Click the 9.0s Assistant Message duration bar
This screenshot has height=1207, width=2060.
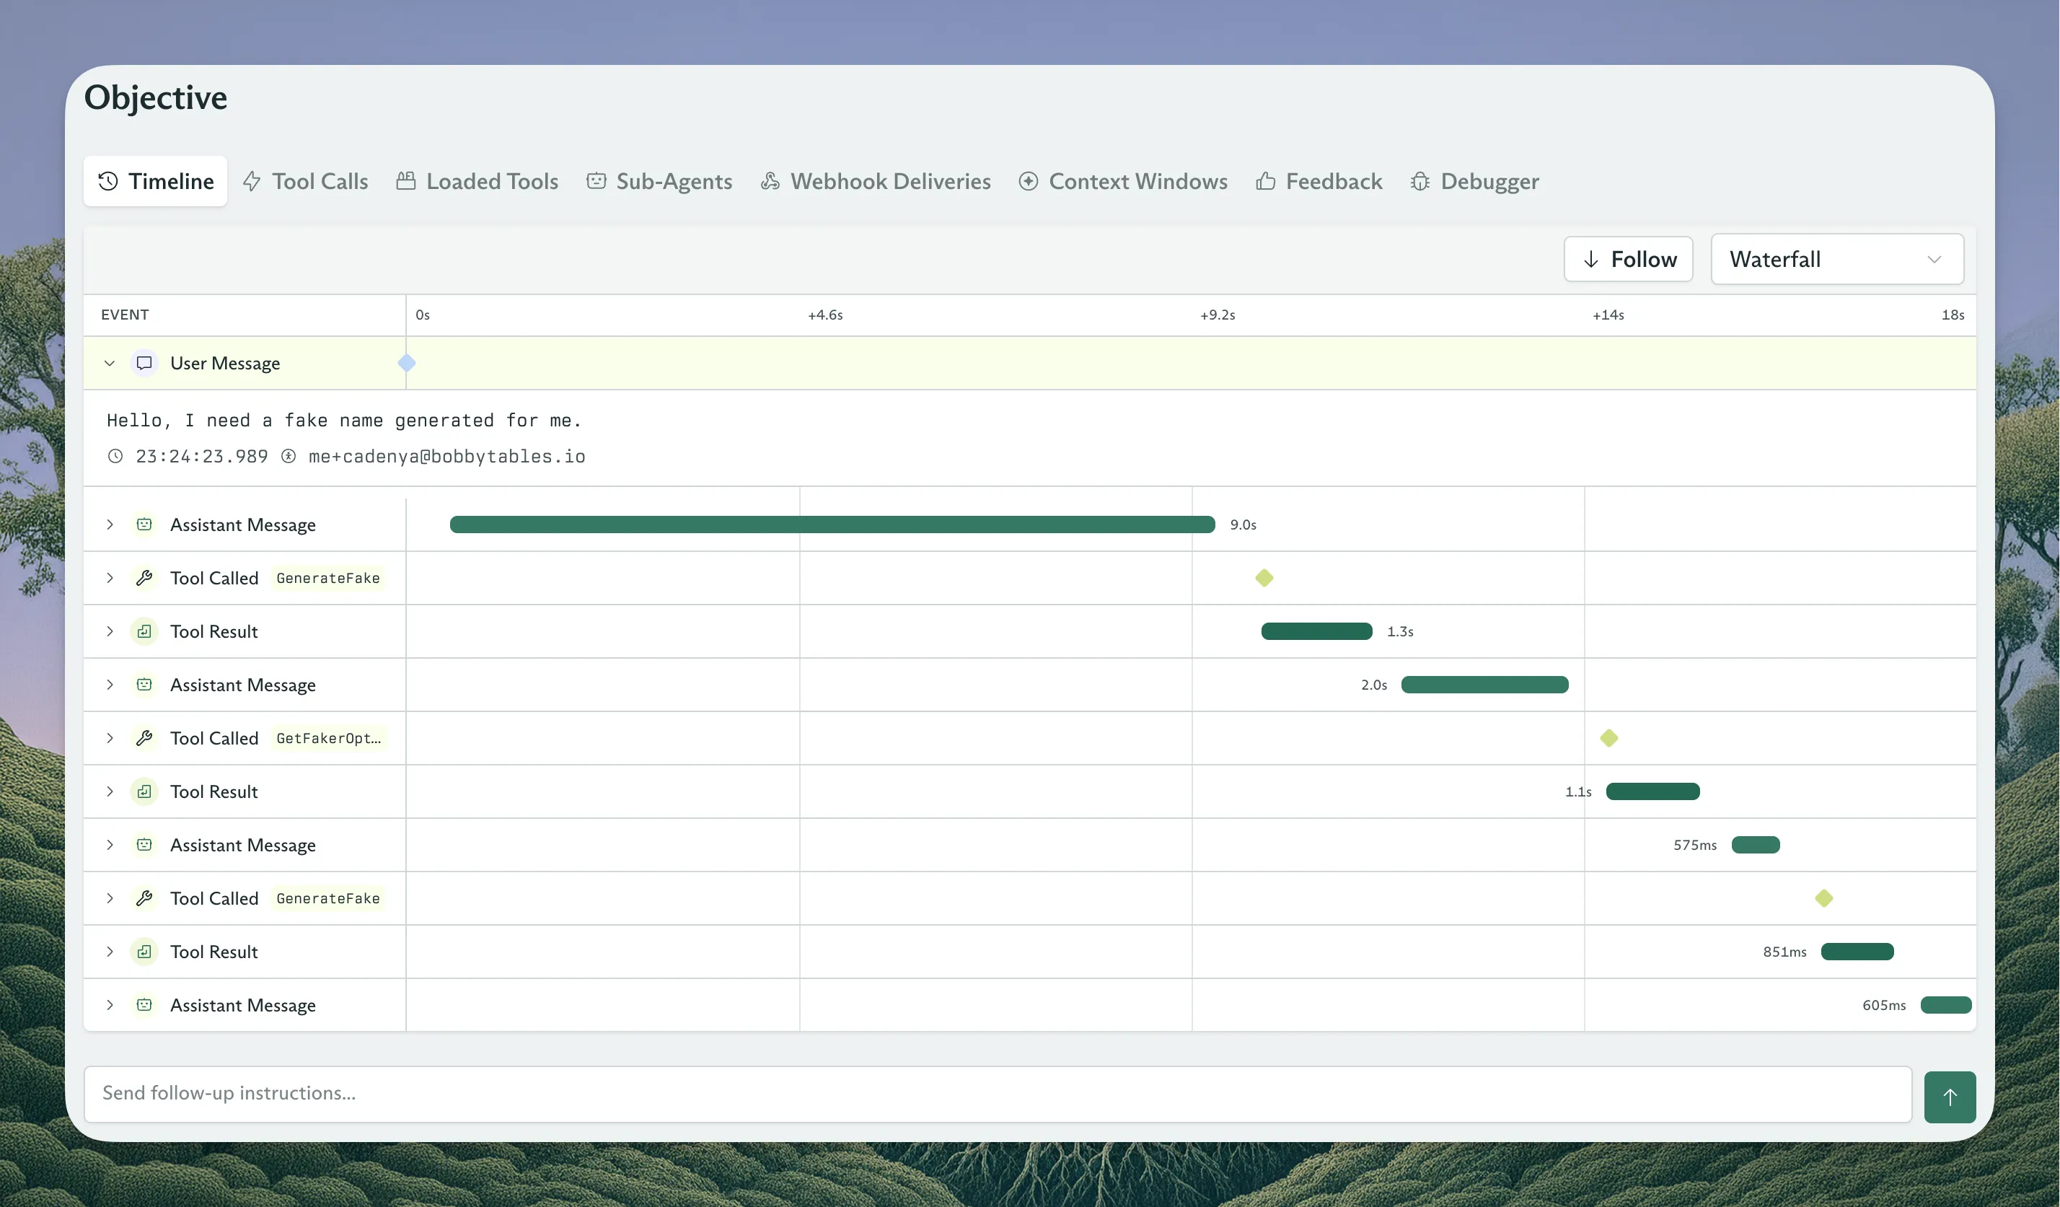(832, 525)
